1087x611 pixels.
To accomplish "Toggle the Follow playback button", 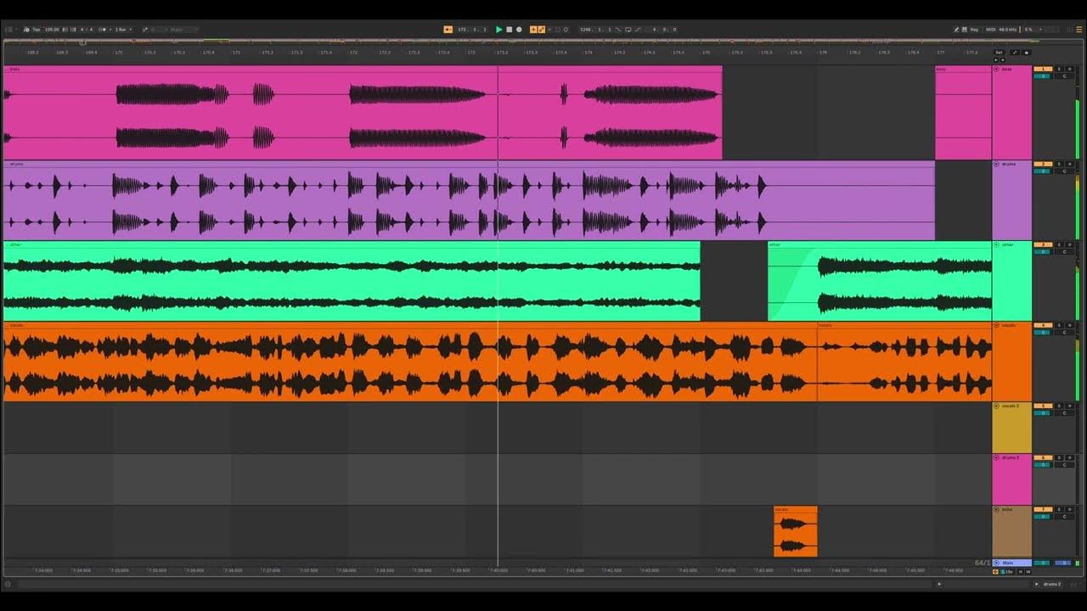I will pyautogui.click(x=448, y=30).
